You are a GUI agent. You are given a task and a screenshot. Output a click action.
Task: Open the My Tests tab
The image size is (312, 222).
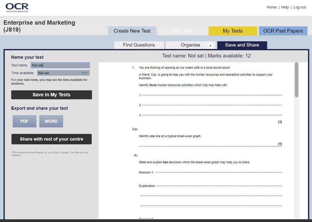233,31
